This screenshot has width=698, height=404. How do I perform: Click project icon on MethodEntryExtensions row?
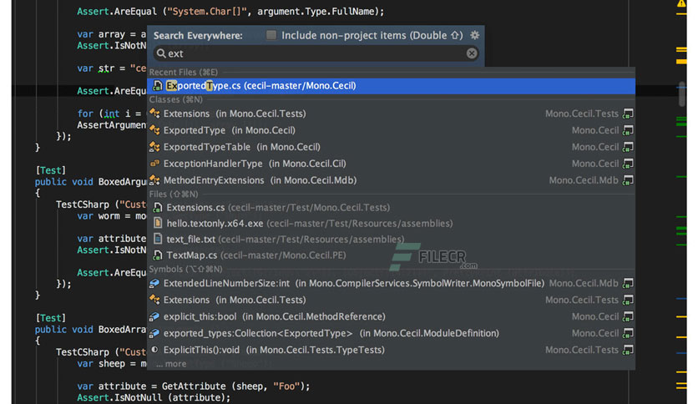point(628,180)
